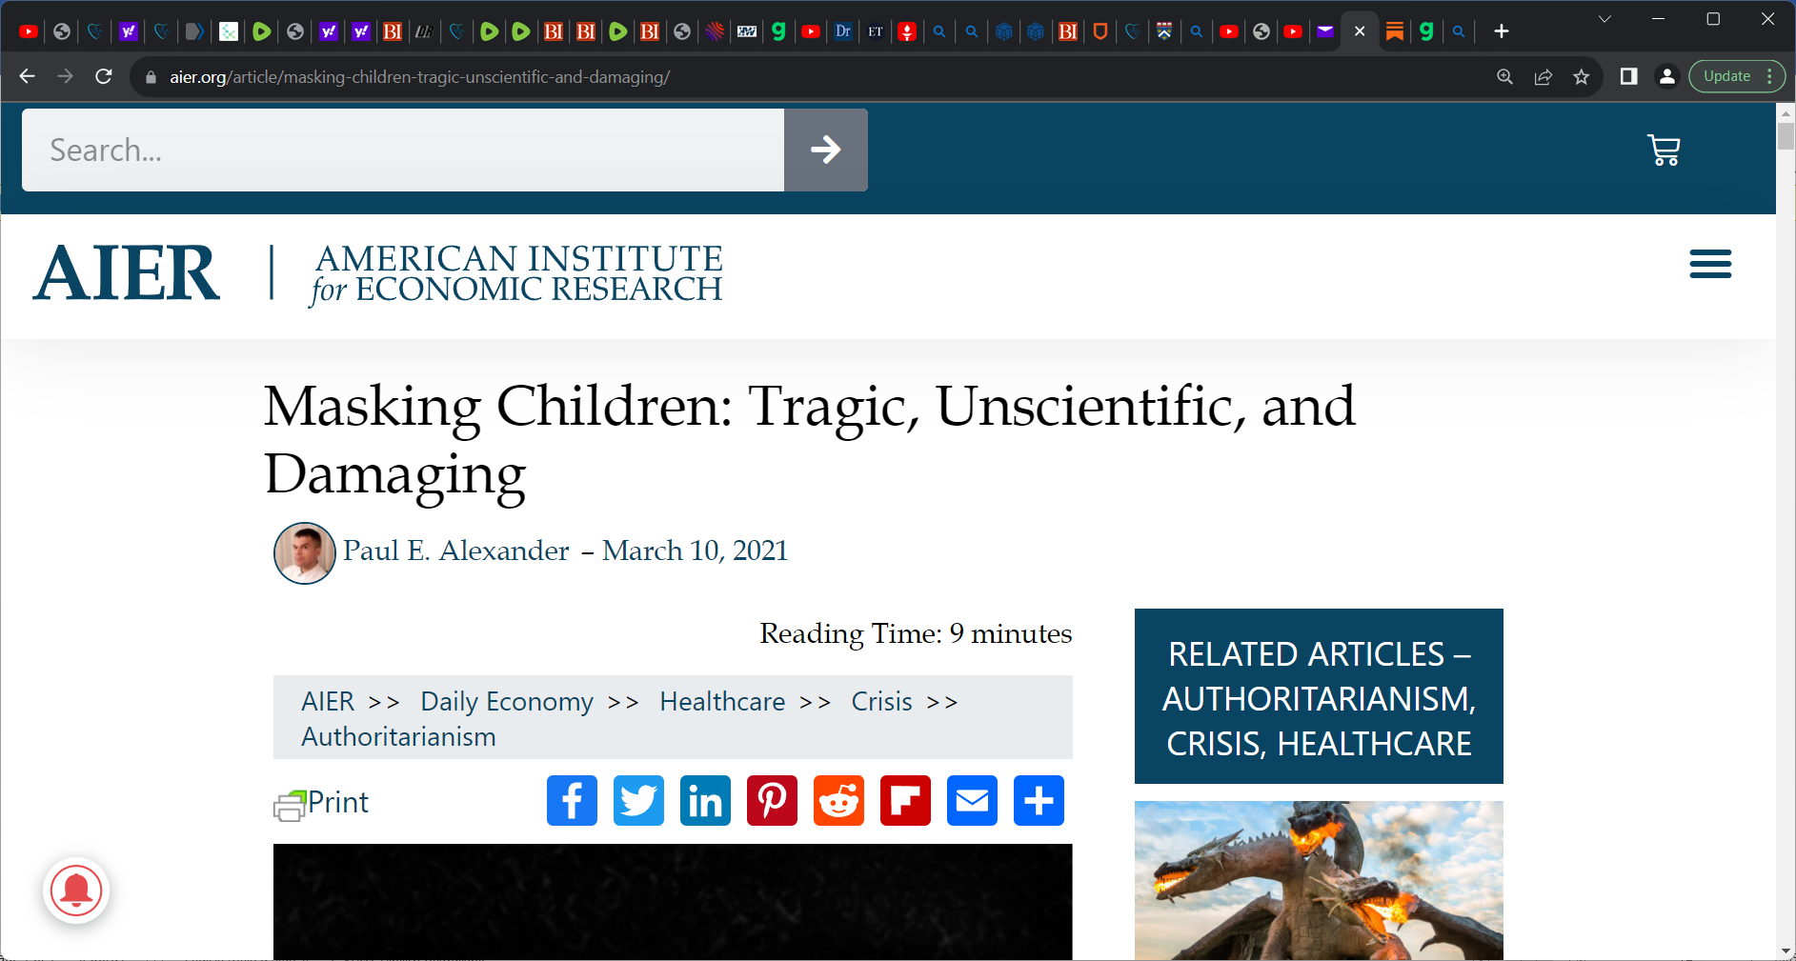This screenshot has width=1796, height=961.
Task: Open Crisis category breadcrumb
Action: (881, 701)
